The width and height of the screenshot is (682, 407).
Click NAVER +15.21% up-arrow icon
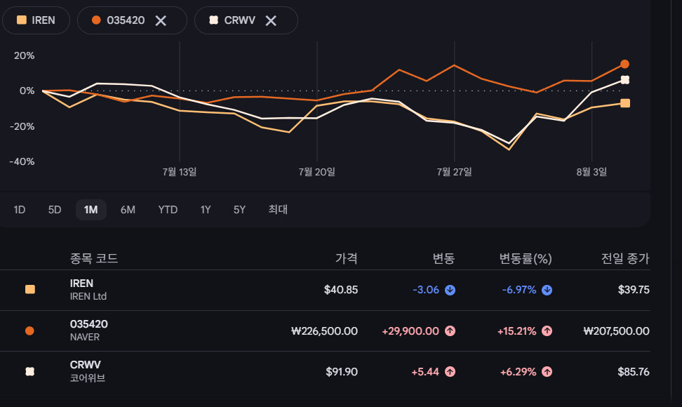pos(547,331)
